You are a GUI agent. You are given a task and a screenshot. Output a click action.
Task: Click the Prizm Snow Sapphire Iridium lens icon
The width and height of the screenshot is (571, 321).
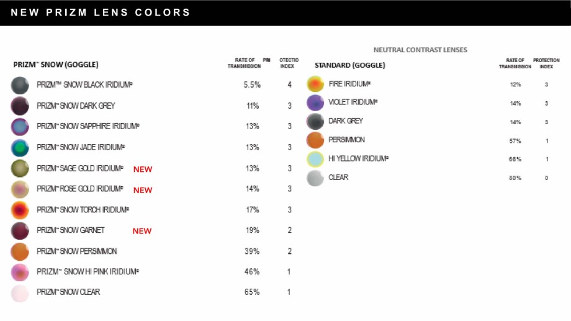(x=20, y=127)
